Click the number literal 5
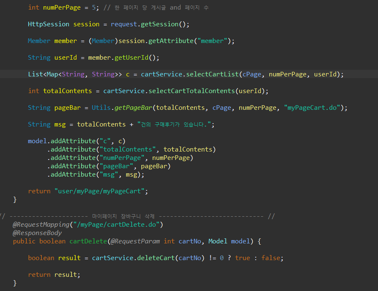This screenshot has width=378, height=291. coord(94,8)
